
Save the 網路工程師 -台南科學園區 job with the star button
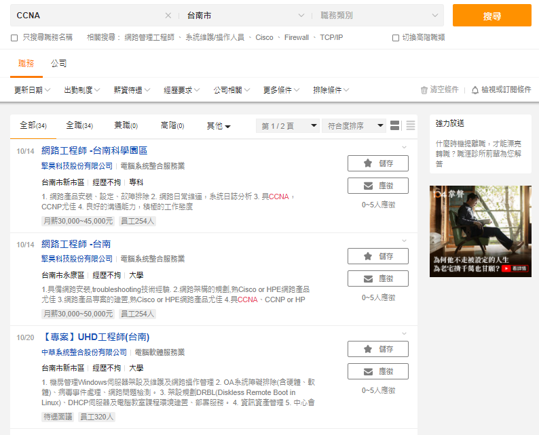click(x=377, y=163)
